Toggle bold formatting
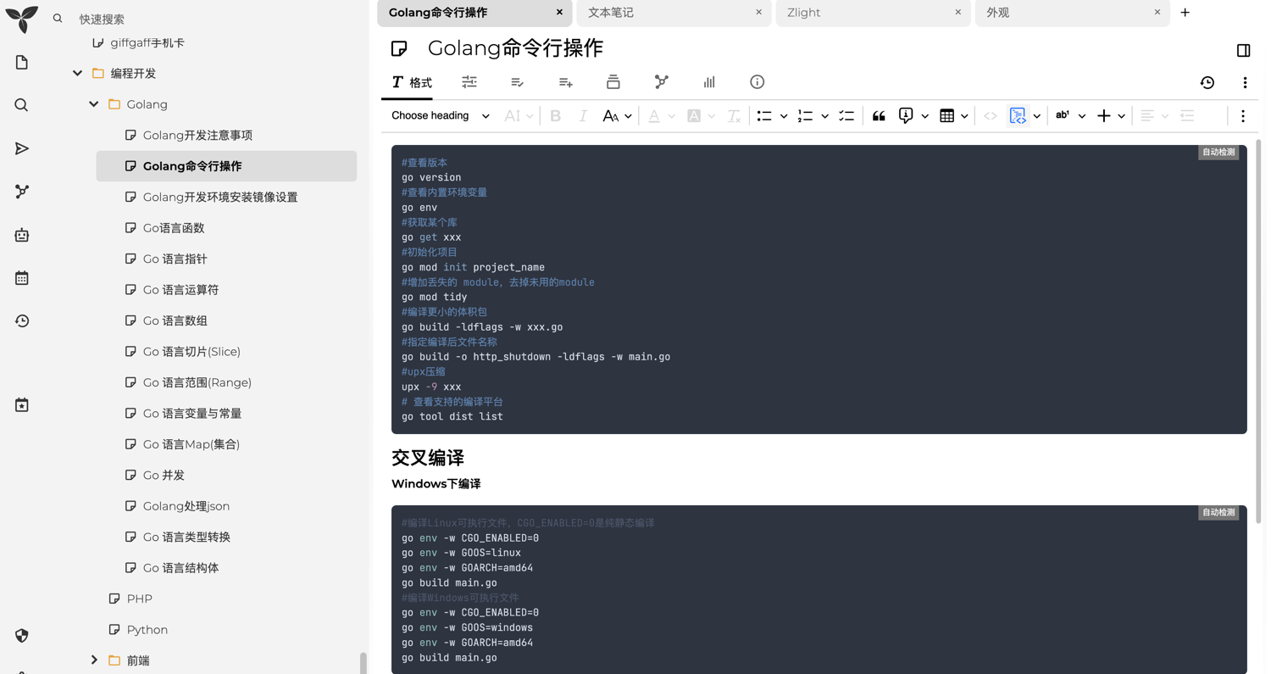The image size is (1271, 674). point(556,116)
